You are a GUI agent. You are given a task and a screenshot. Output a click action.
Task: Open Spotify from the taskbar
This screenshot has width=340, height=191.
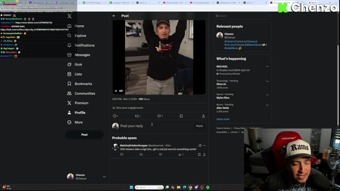pyautogui.click(x=208, y=187)
